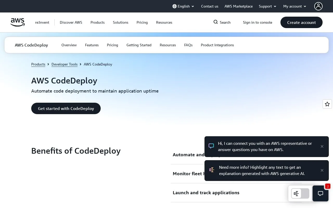Click the explain-text icon in generative AI popup

click(x=212, y=170)
